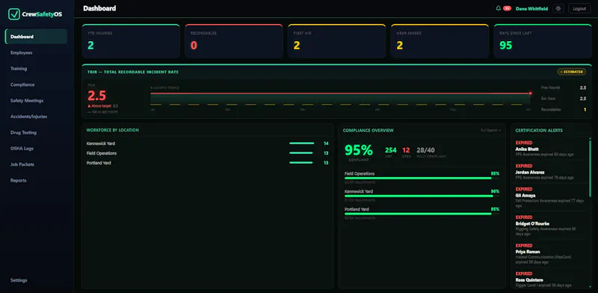Click the 95% compliant figure
The image size is (598, 293).
[359, 150]
